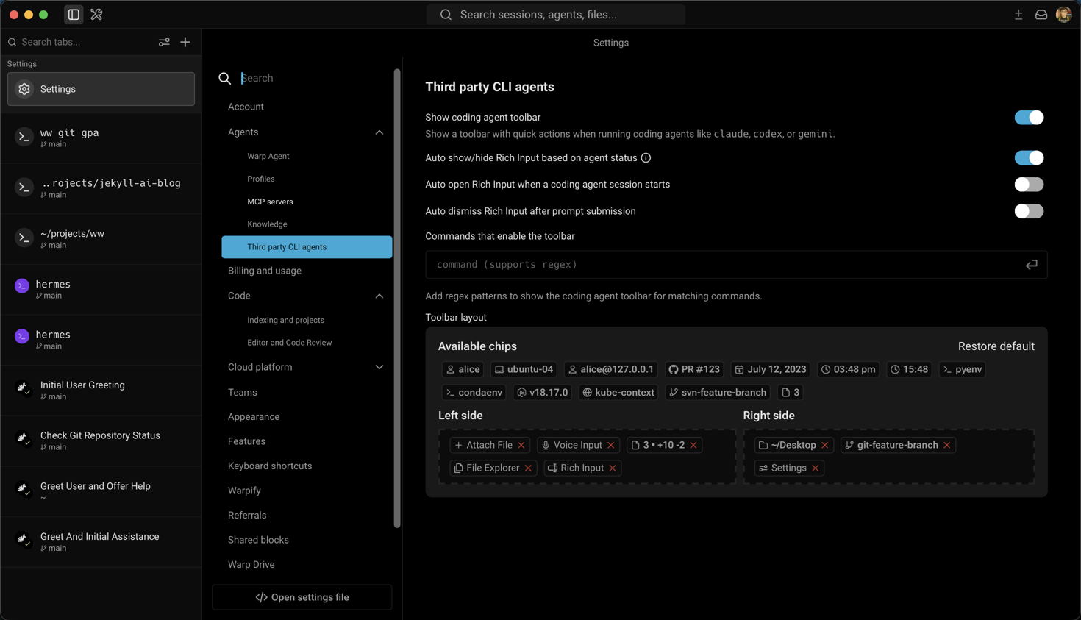Enable Auto dismiss Rich Input toggle

1029,211
